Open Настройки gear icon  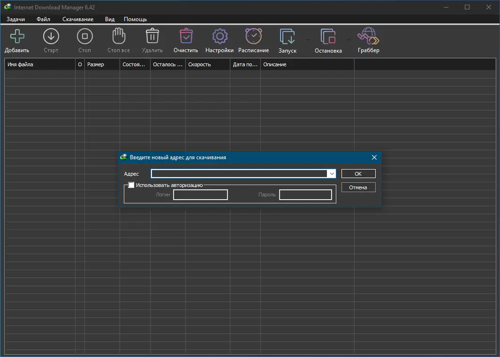click(220, 36)
